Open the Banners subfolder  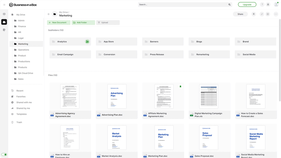(163, 42)
